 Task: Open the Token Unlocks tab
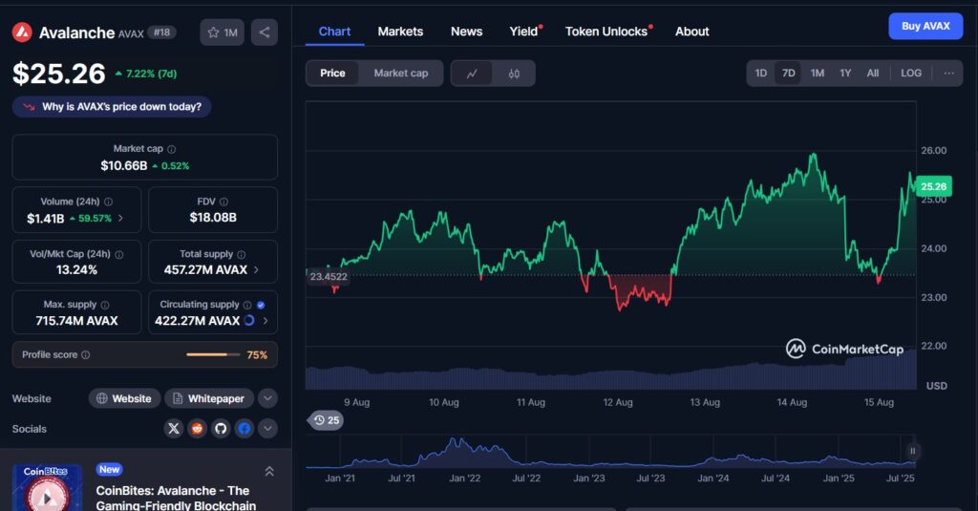(606, 32)
